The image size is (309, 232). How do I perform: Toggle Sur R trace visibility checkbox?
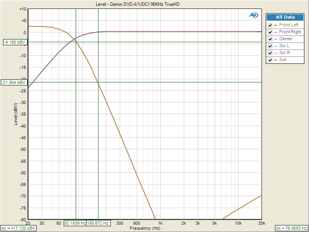[x=270, y=53]
